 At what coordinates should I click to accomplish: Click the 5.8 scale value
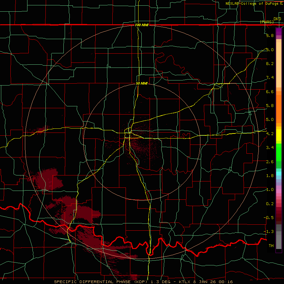tap(270, 106)
